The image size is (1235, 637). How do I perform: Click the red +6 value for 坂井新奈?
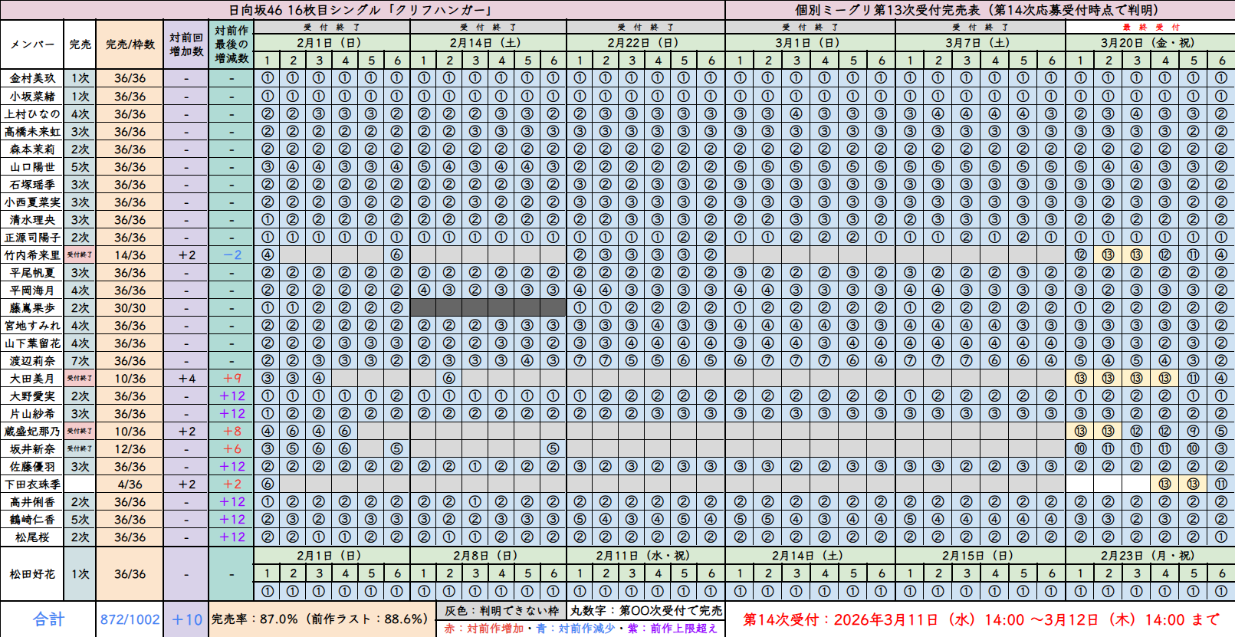coord(232,449)
